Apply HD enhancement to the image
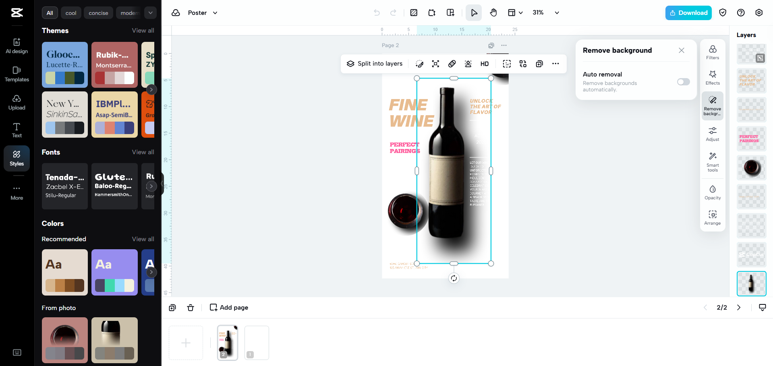This screenshot has width=773, height=366. pos(484,64)
